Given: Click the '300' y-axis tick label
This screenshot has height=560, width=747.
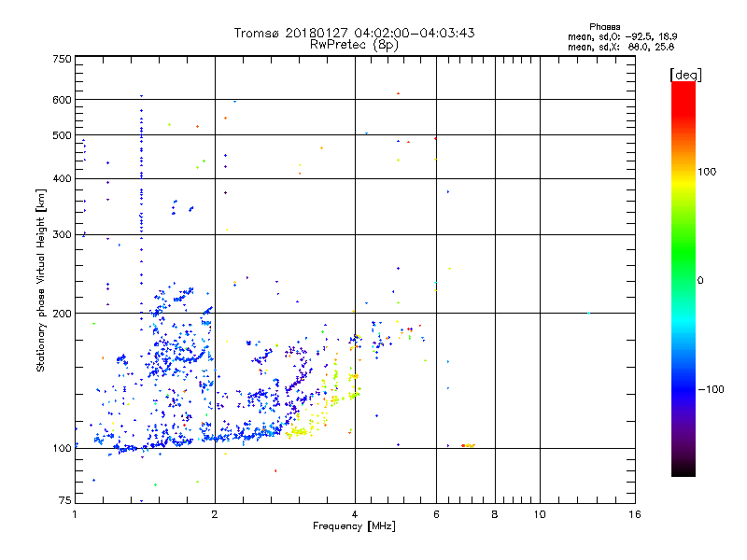Looking at the screenshot, I should (62, 234).
